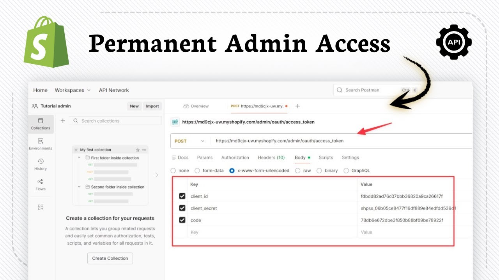Click the Docs icon in request tabs
Viewport: 499px width, 280px height.
[x=174, y=157]
